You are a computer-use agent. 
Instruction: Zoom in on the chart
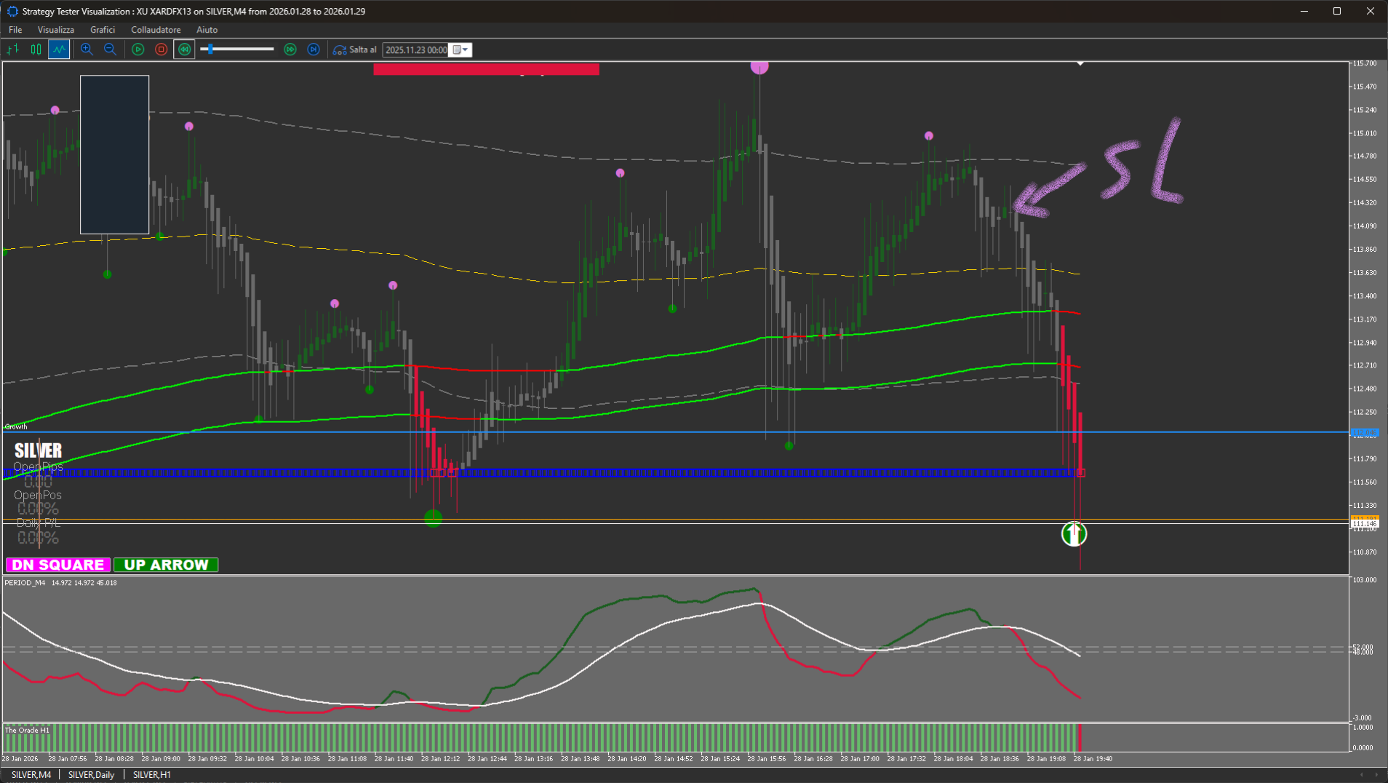87,49
